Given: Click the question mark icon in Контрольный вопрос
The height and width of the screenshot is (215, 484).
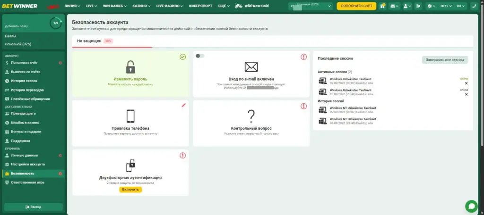Looking at the screenshot, I should click(x=251, y=116).
